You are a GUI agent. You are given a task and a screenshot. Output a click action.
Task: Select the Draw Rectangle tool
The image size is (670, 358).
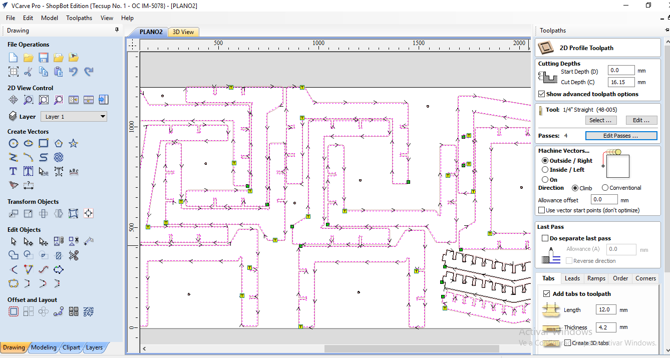click(x=44, y=144)
